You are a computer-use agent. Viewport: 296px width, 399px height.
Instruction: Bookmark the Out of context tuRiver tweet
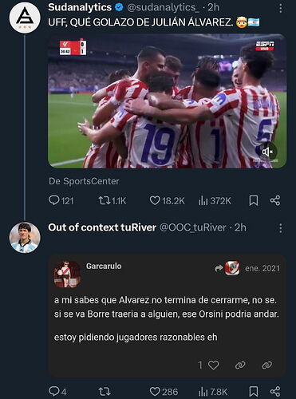[x=254, y=392]
